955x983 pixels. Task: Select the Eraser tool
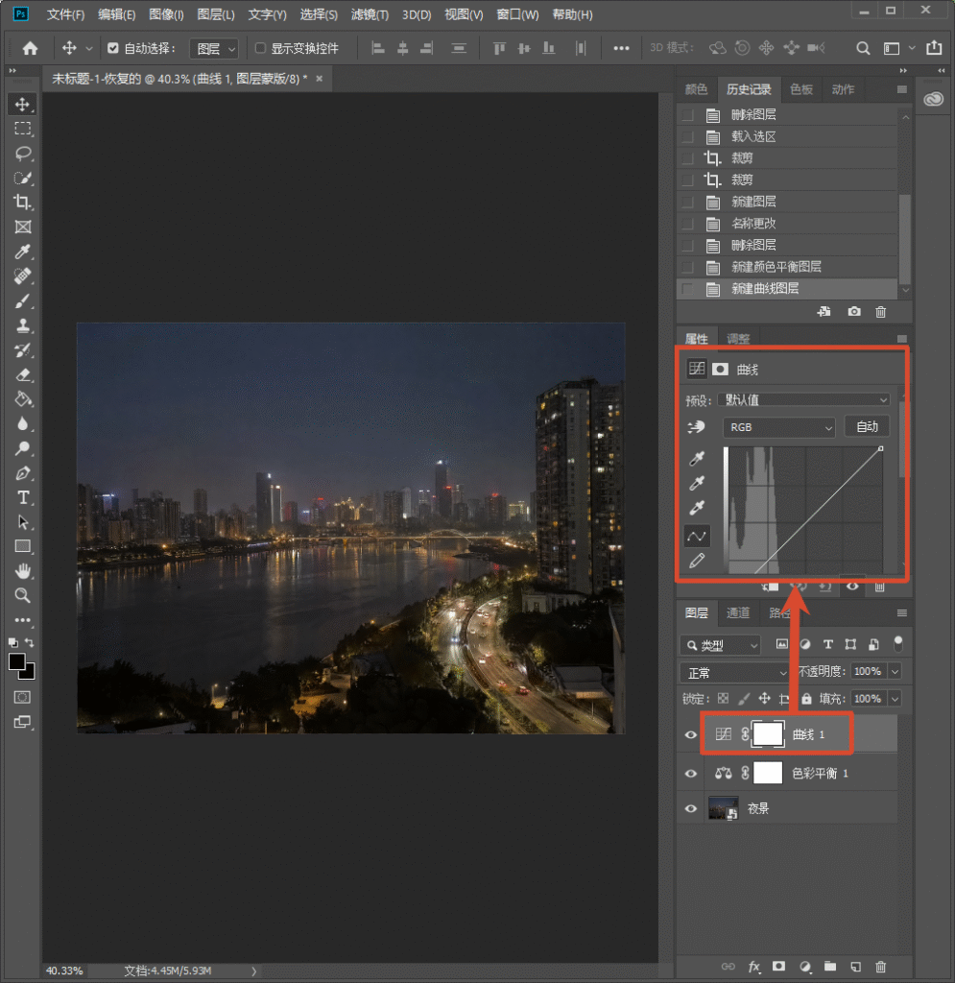pos(23,375)
